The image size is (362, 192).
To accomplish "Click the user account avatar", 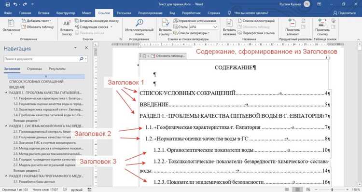I will point(307,4).
